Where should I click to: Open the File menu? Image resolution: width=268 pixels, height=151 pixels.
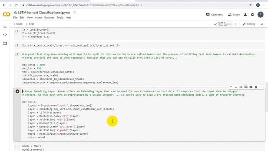pyautogui.click(x=15, y=18)
